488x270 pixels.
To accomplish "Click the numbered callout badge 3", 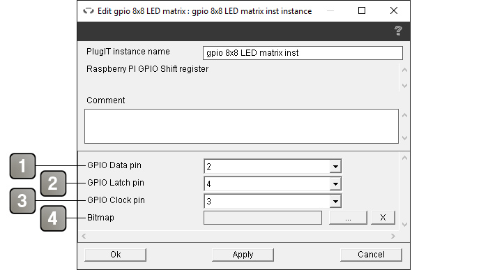I will click(x=22, y=201).
